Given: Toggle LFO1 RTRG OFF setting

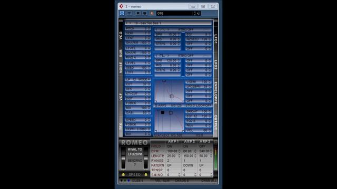Looking at the screenshot, I should [186, 29].
